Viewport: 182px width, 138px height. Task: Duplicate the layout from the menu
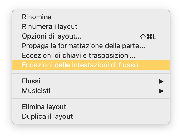point(47,116)
